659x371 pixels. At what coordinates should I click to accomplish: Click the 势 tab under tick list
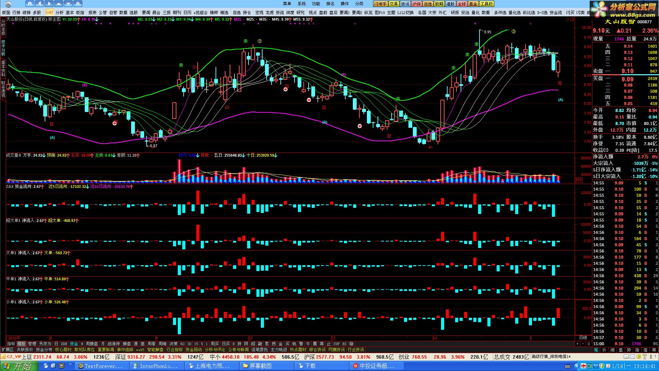tap(629, 350)
